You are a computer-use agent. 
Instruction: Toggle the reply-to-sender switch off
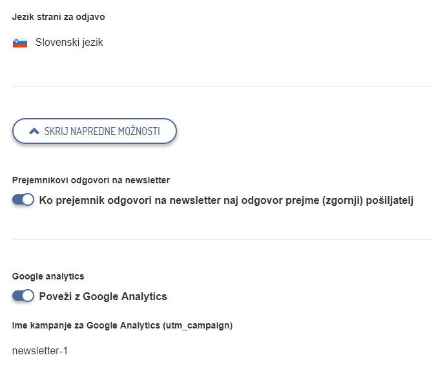(23, 200)
